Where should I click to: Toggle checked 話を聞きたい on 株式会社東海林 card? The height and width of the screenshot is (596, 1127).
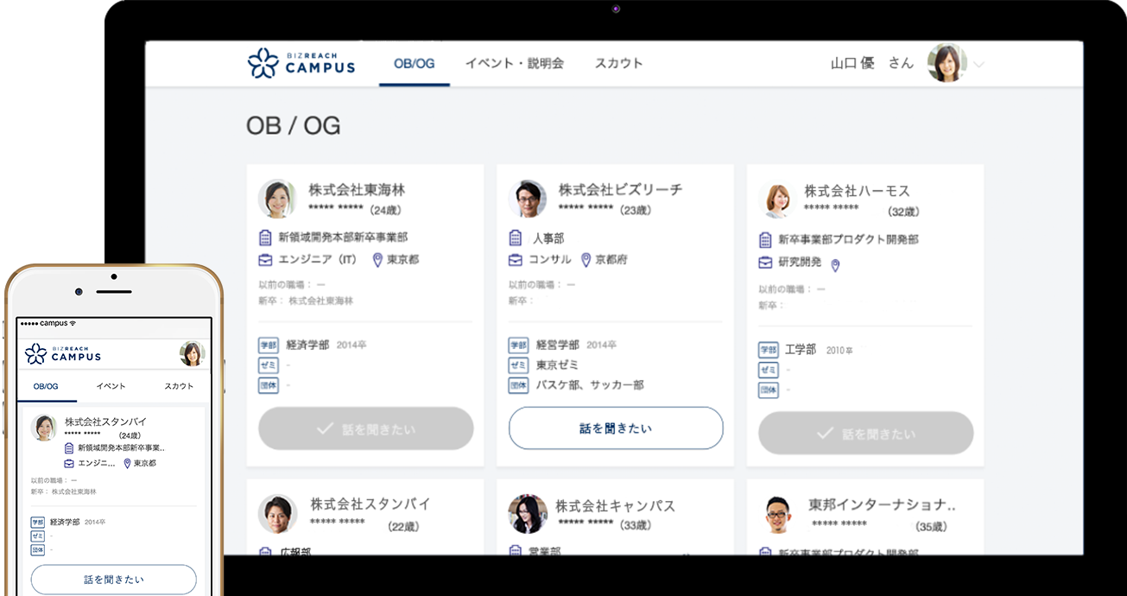[365, 428]
